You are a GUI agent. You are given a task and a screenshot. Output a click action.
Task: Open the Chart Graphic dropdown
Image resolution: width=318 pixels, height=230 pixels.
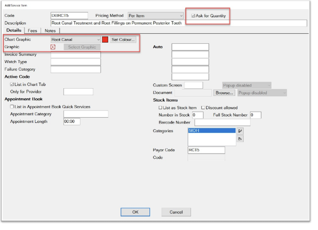click(x=98, y=39)
